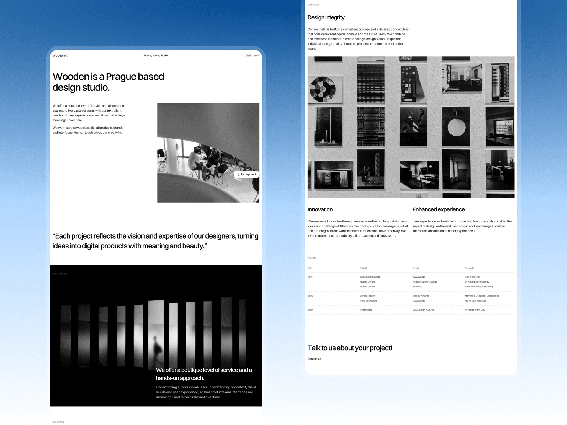Image resolution: width=567 pixels, height=425 pixels.
Task: Click the 'Wooden is a Prague based design studio.' headline
Action: coord(108,82)
